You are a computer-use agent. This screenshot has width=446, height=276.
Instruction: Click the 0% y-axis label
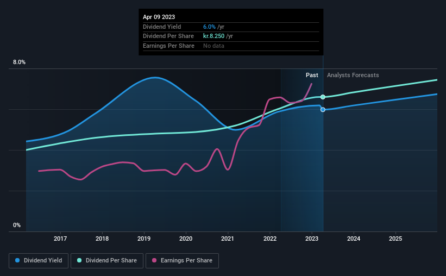(x=17, y=225)
